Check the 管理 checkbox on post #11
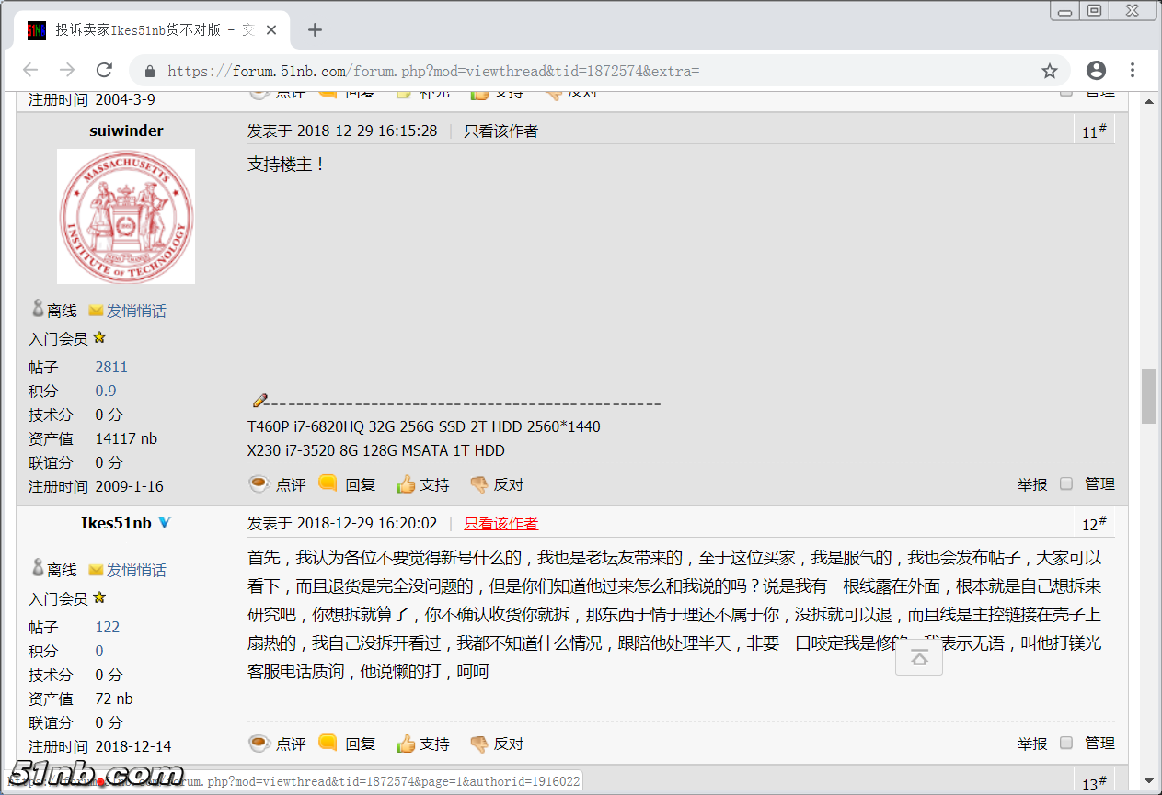Image resolution: width=1162 pixels, height=795 pixels. pyautogui.click(x=1066, y=483)
